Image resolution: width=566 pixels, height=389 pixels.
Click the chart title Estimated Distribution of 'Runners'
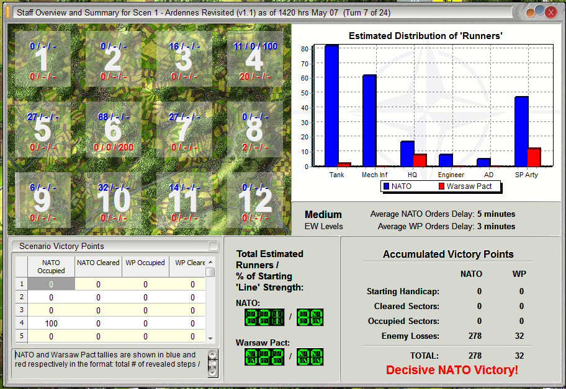425,36
